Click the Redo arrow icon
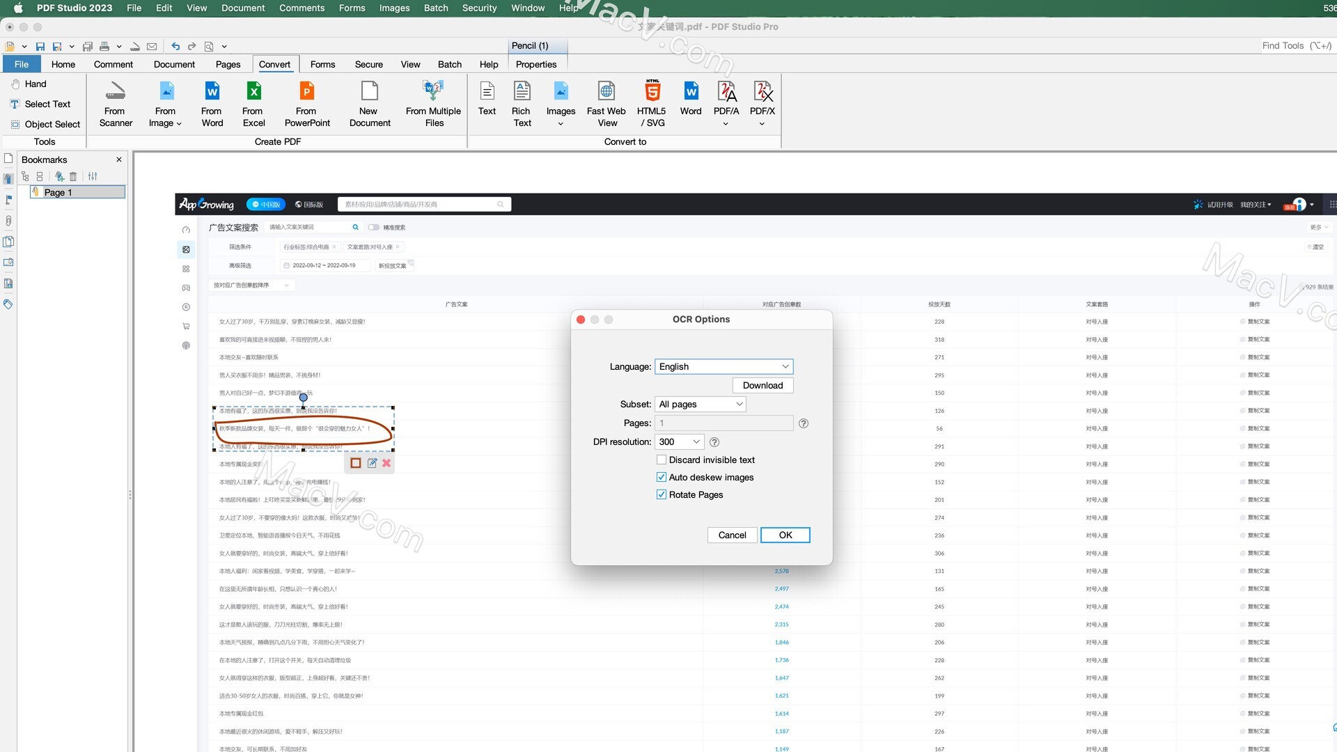The height and width of the screenshot is (752, 1337). coord(192,47)
